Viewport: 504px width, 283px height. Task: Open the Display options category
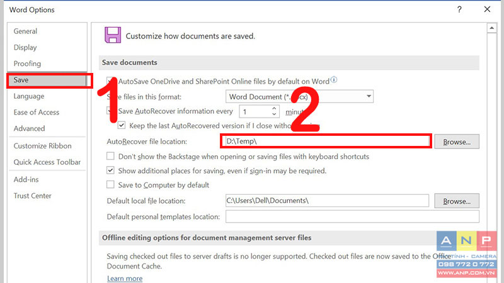click(x=25, y=48)
